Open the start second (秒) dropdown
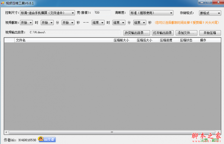Viewport: 224px width, 144px height. click(x=68, y=22)
